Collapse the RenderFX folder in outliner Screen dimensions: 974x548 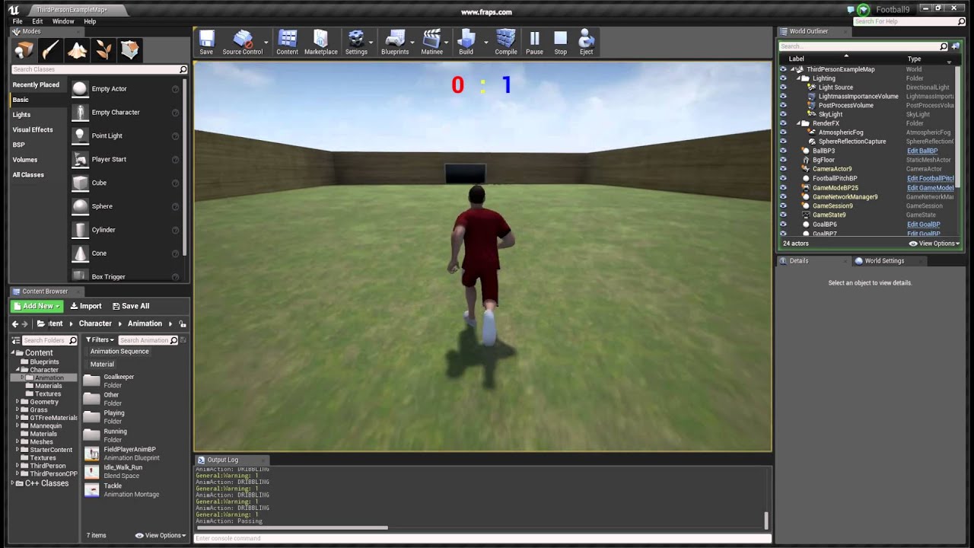pos(798,123)
